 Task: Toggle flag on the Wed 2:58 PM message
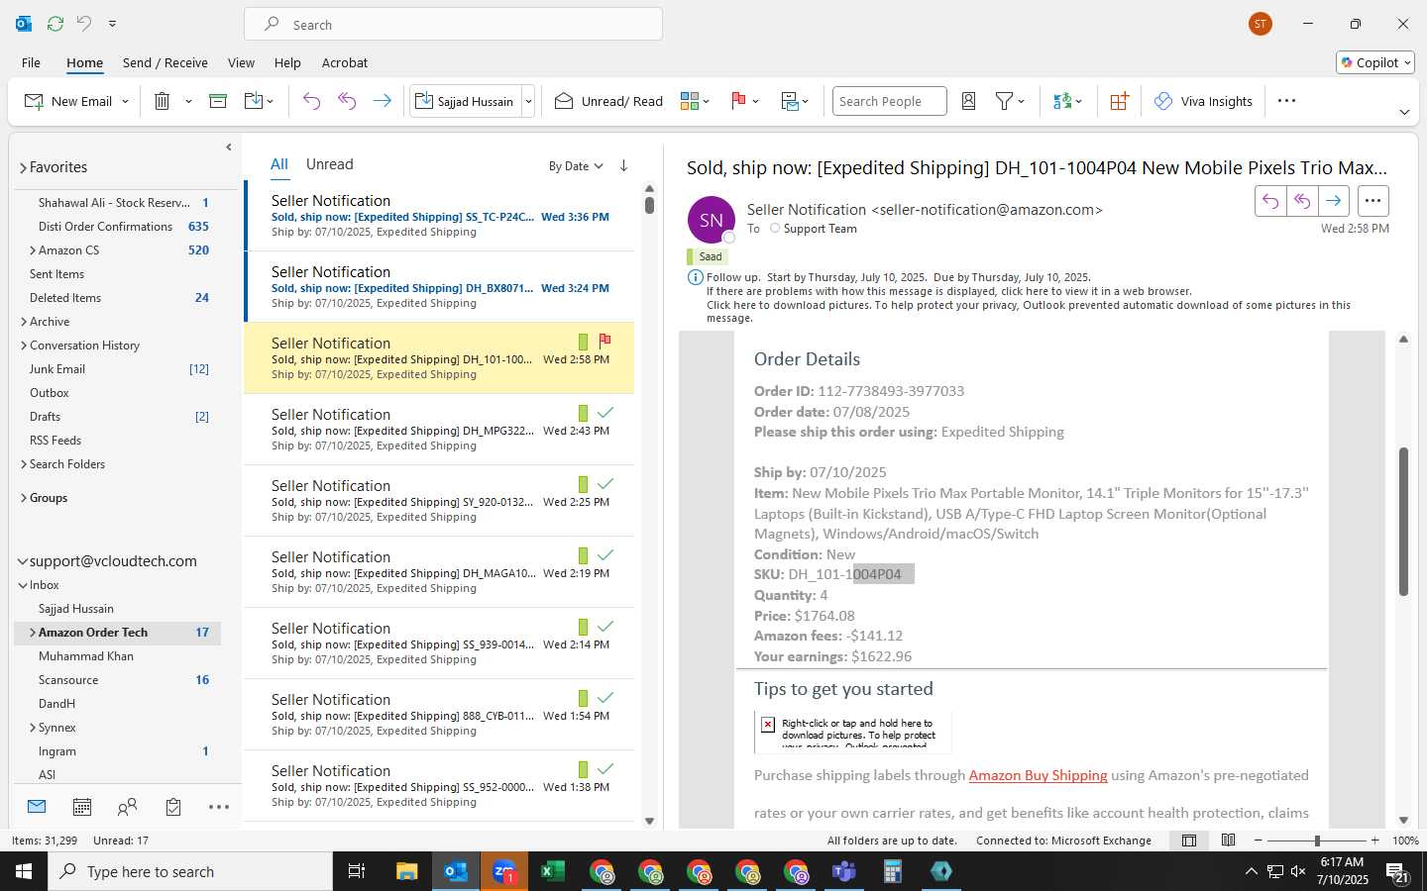click(604, 342)
